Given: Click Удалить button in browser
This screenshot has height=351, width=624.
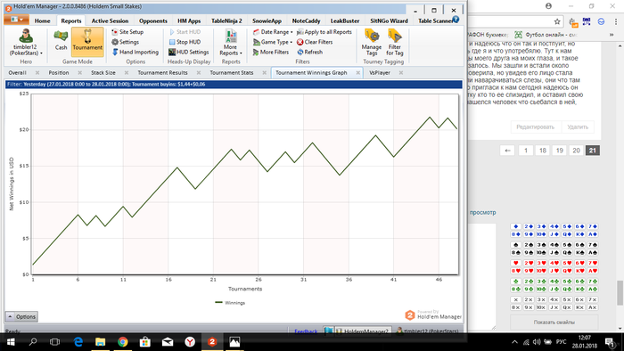Looking at the screenshot, I should pyautogui.click(x=578, y=127).
